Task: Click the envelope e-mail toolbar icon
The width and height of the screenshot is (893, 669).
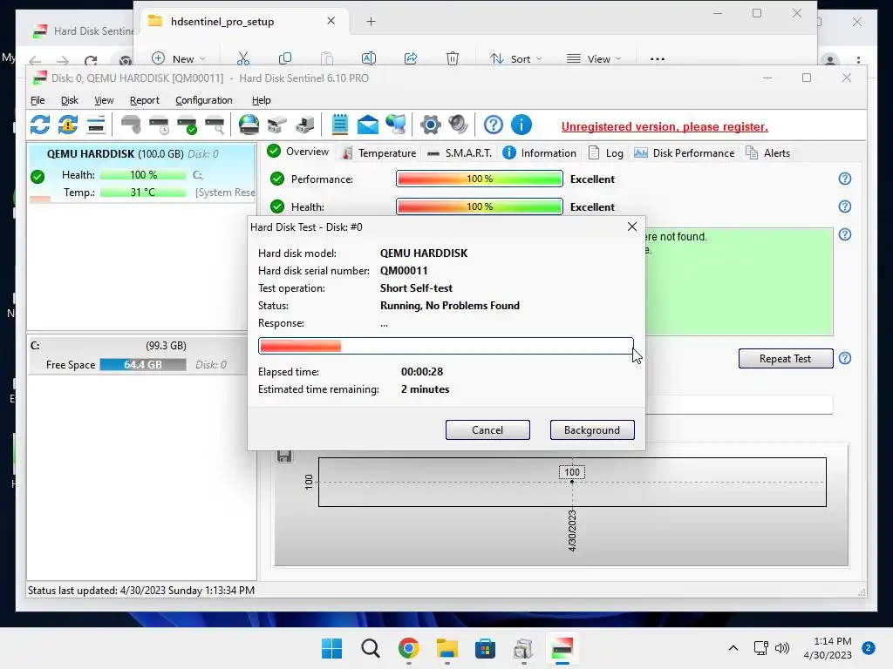Action: [368, 125]
